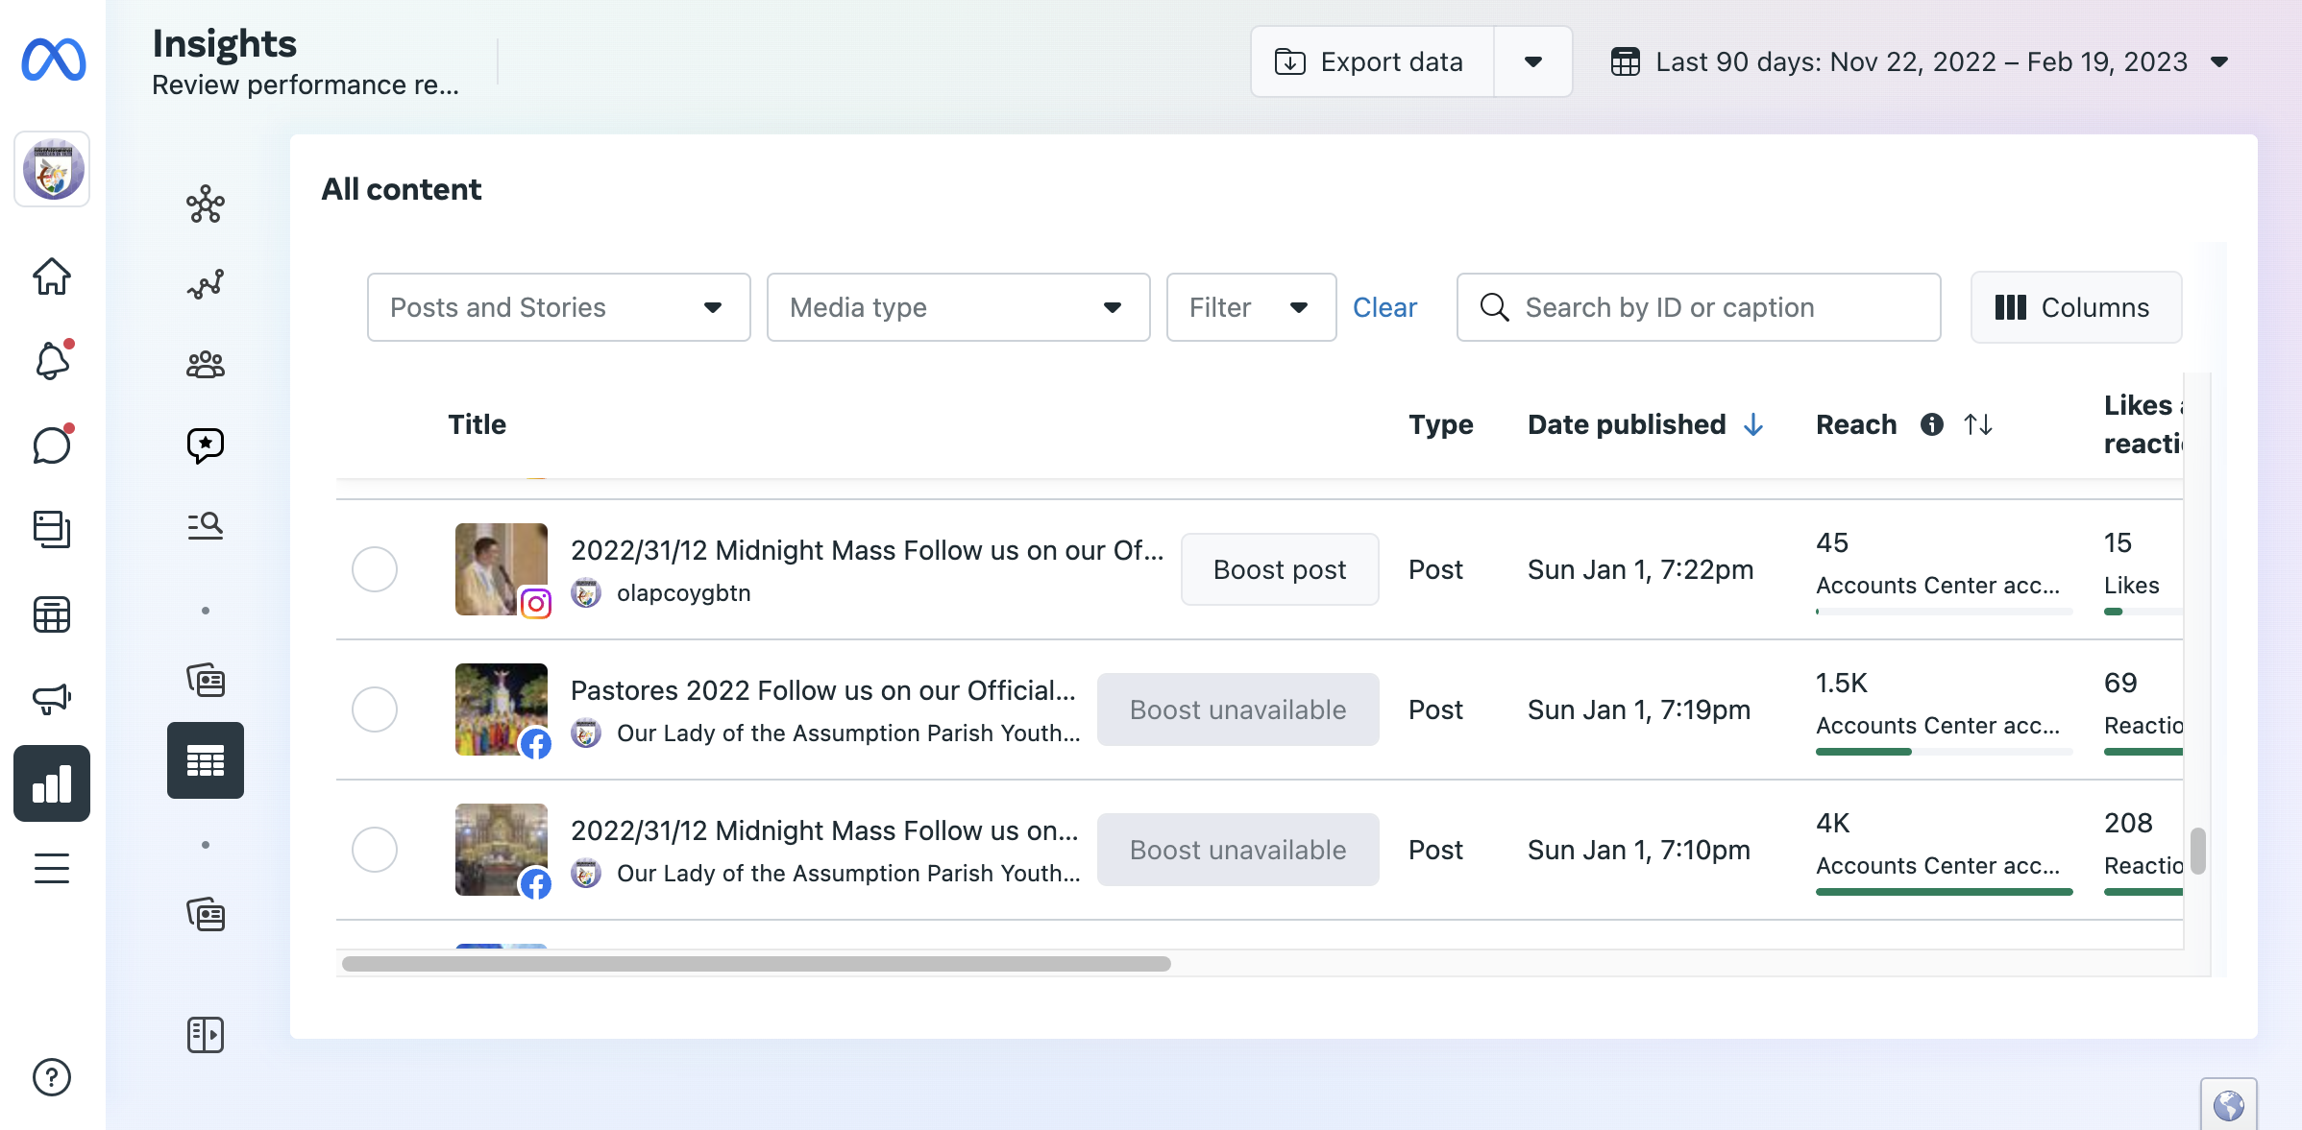Go to the home icon
This screenshot has width=2302, height=1130.
(x=52, y=277)
